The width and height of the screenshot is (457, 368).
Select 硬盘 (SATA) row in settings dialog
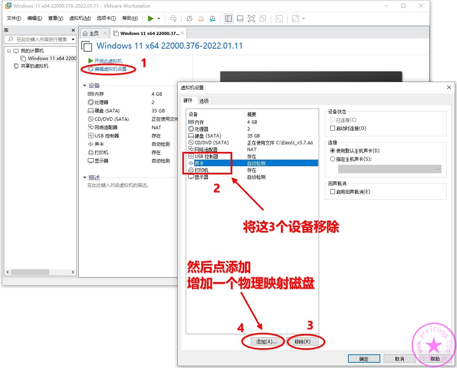(252, 136)
